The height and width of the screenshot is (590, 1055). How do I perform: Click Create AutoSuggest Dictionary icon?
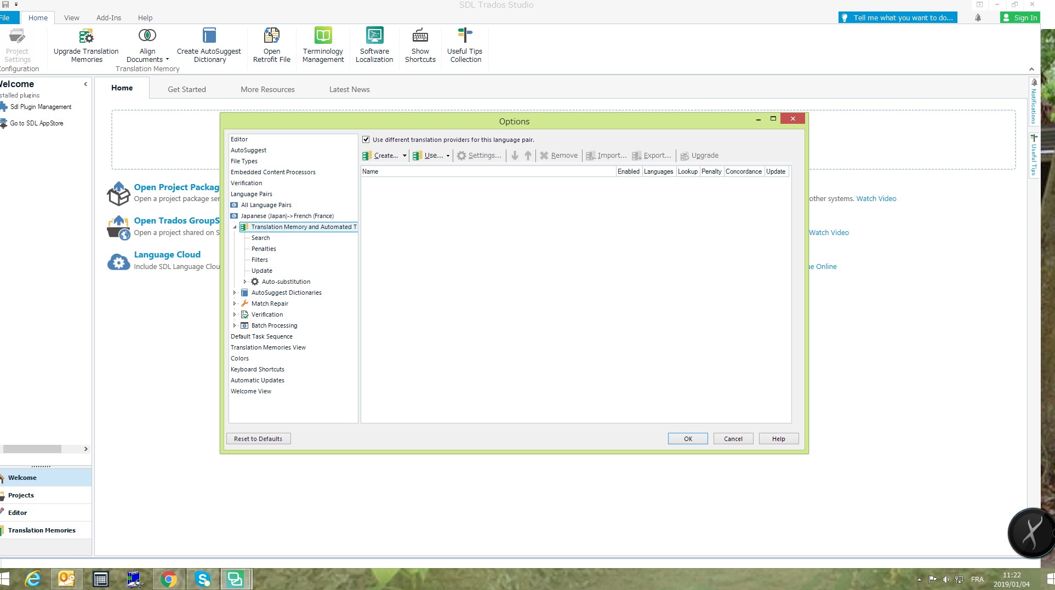click(209, 36)
